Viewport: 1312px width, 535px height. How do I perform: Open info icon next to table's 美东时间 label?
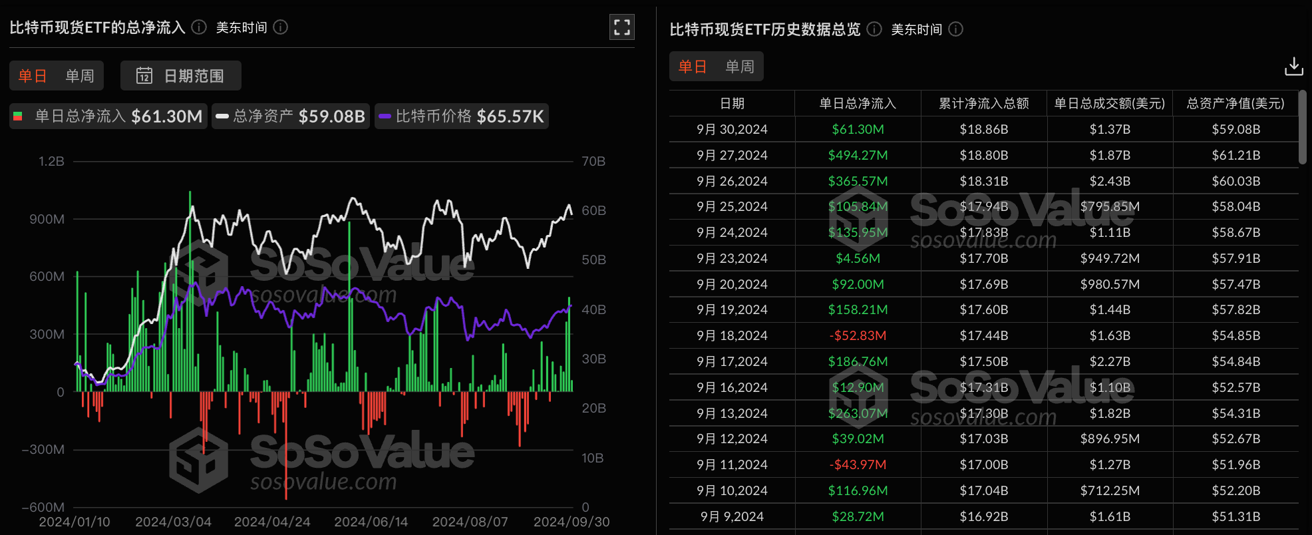955,29
